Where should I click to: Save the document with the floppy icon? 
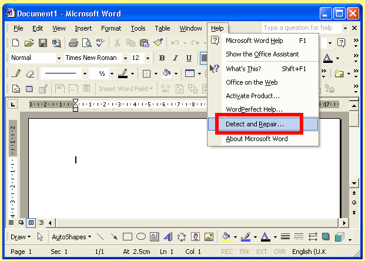pos(43,43)
